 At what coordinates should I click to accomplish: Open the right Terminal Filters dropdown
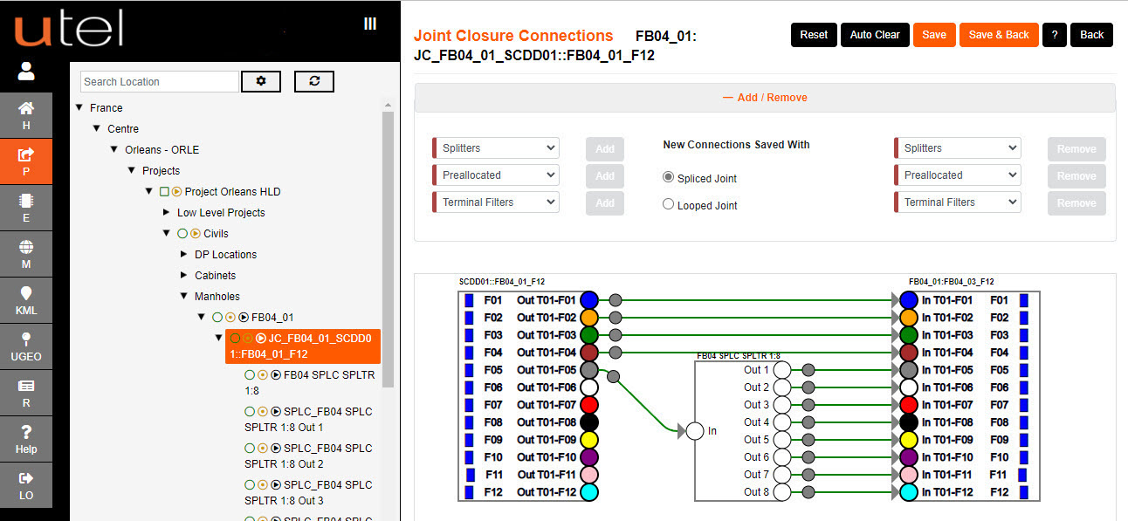pos(958,202)
